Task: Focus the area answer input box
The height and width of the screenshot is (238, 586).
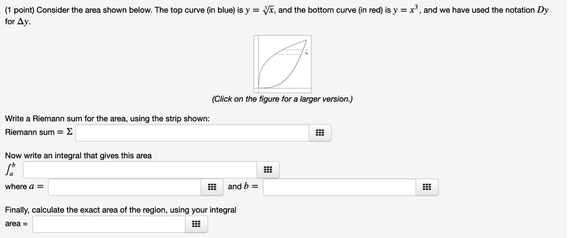Action: coord(109,224)
